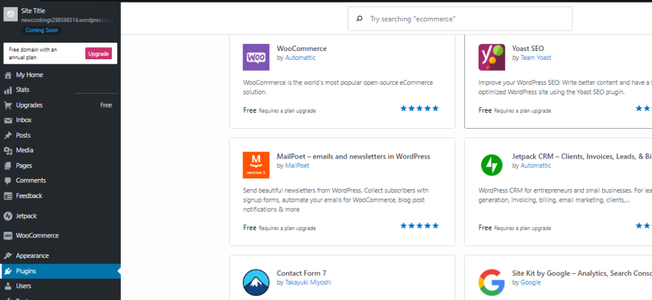Open the Media menu item
Image resolution: width=652 pixels, height=300 pixels.
[60, 150]
